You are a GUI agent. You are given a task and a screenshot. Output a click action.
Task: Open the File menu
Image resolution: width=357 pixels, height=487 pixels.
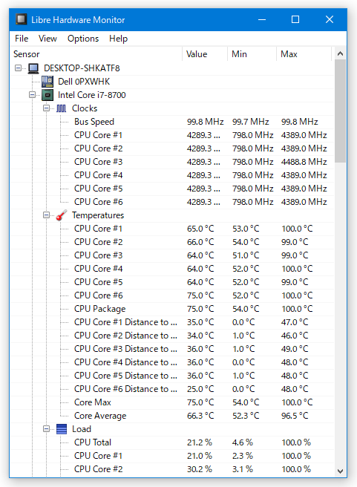pyautogui.click(x=22, y=39)
